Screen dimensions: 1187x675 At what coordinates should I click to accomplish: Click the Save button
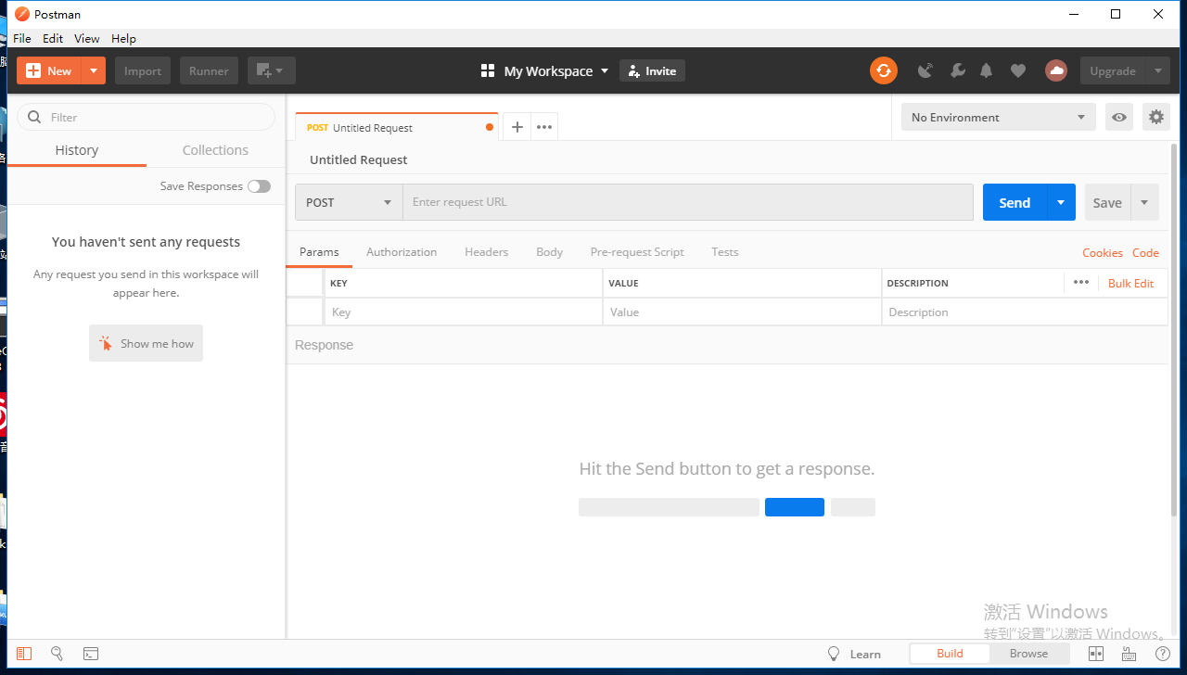(1107, 202)
